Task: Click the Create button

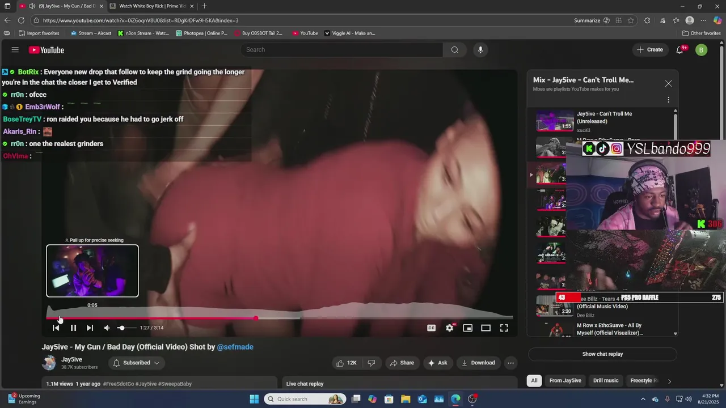Action: [x=650, y=50]
